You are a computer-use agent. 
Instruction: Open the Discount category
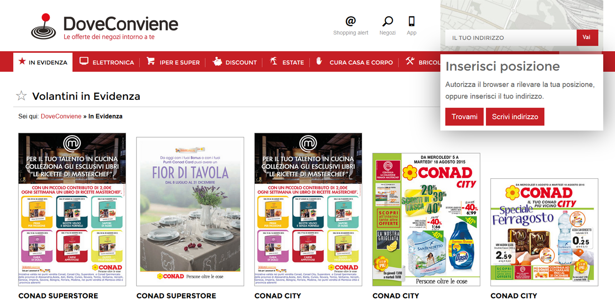[235, 62]
